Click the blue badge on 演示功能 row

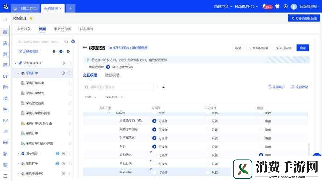click(x=58, y=153)
